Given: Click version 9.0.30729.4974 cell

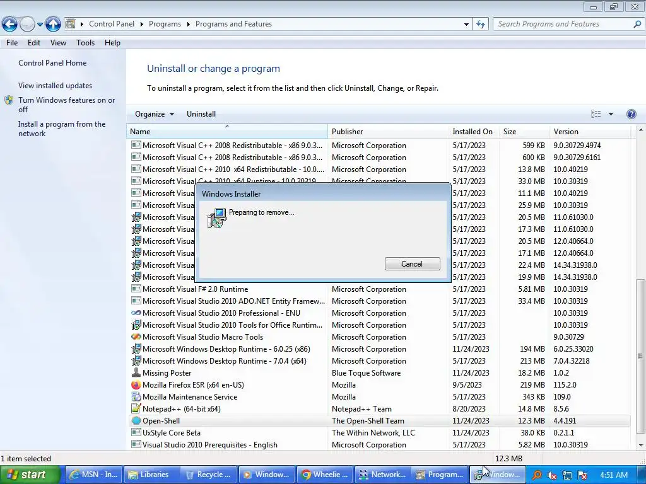Looking at the screenshot, I should point(577,146).
